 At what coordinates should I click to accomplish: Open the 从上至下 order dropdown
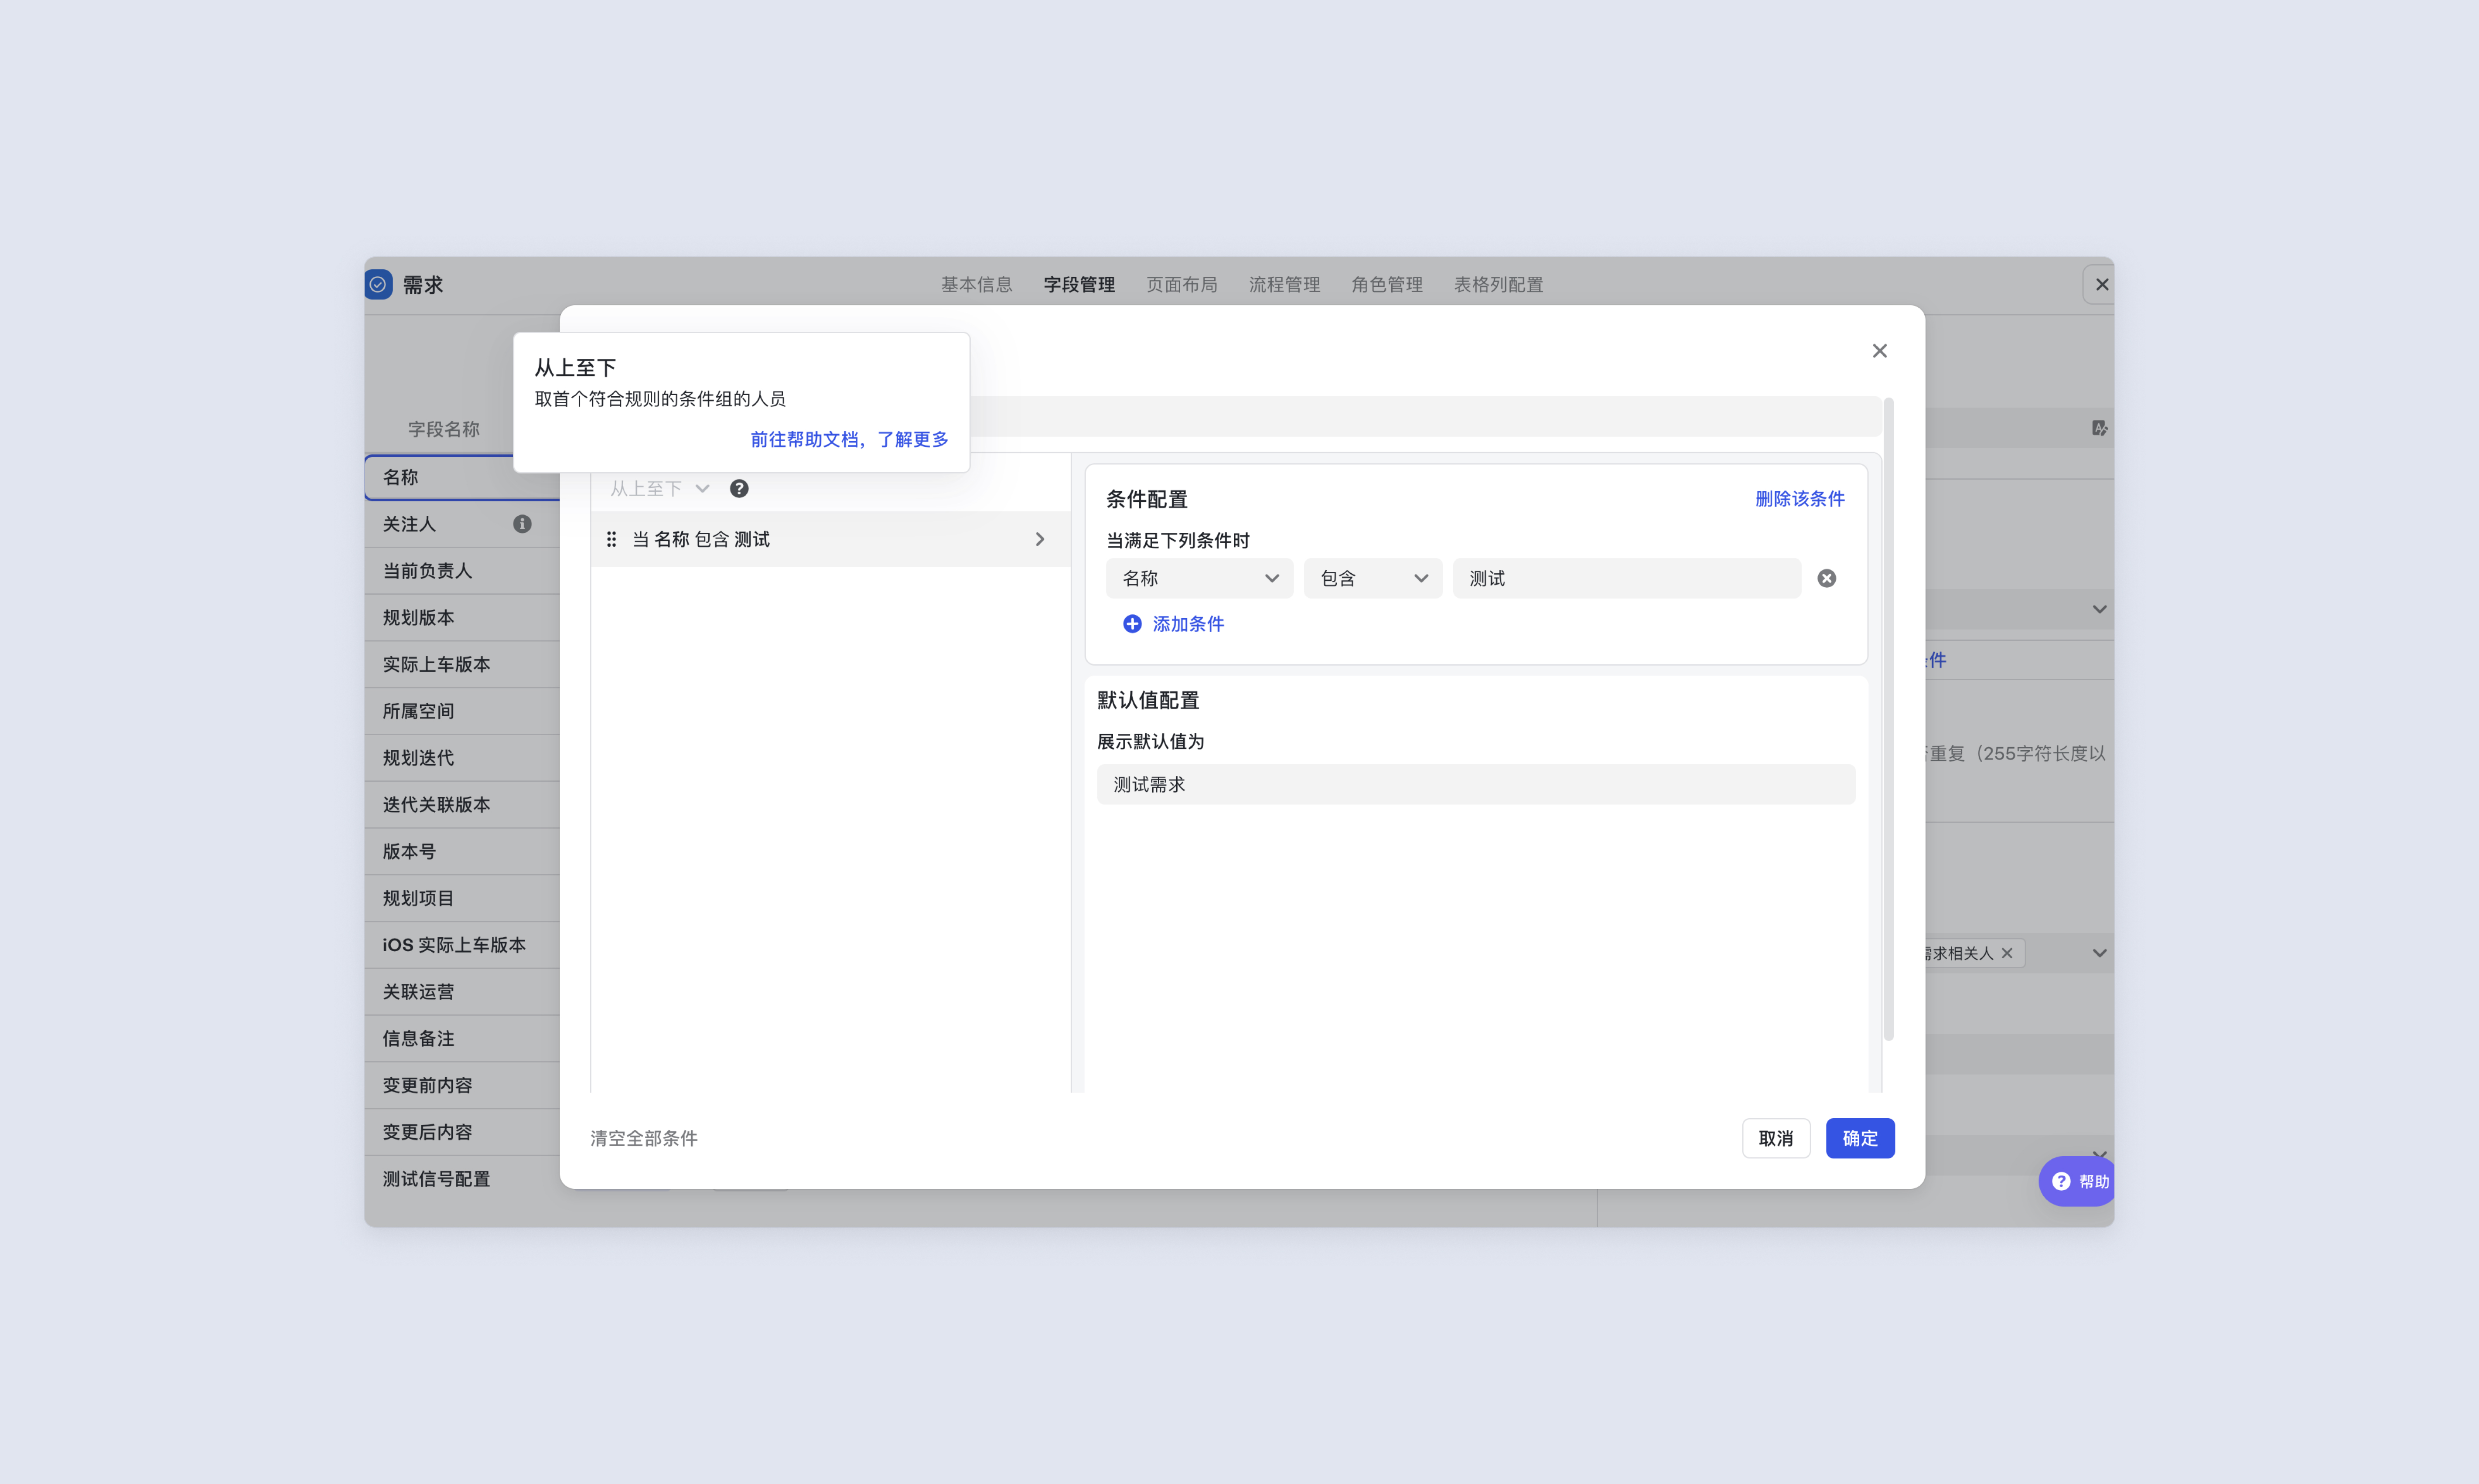pos(660,489)
